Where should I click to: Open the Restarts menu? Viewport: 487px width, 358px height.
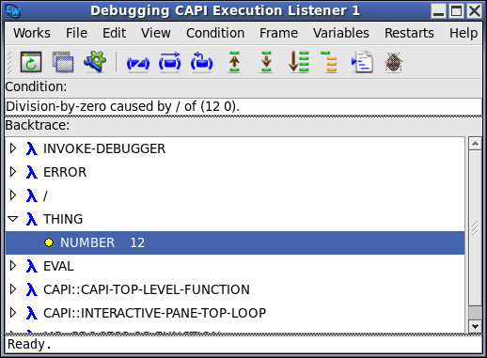pyautogui.click(x=409, y=33)
